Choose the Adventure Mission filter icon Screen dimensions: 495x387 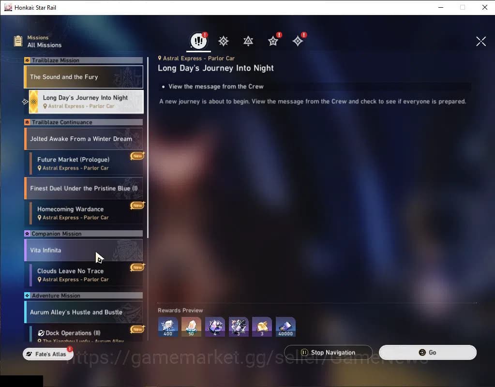point(298,41)
